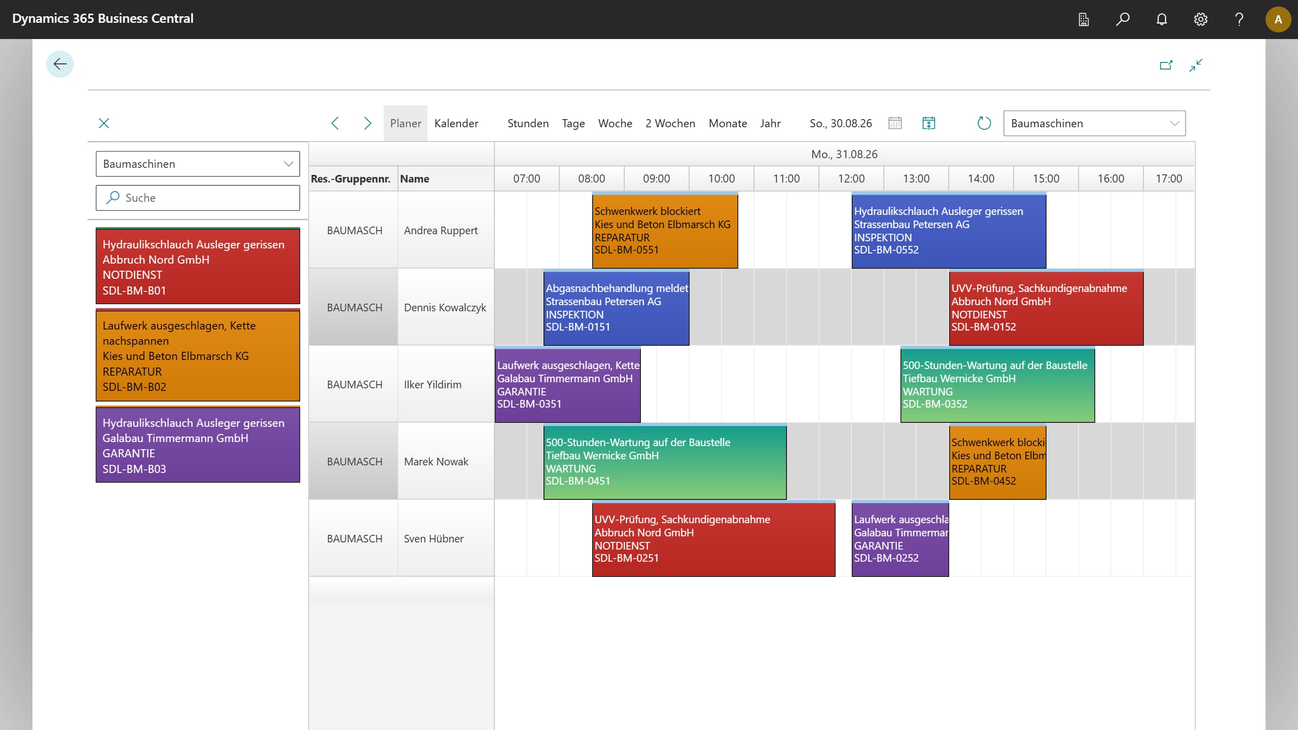Select backlog order SDL-BM-B01 Notdienst
This screenshot has width=1298, height=730.
click(198, 266)
